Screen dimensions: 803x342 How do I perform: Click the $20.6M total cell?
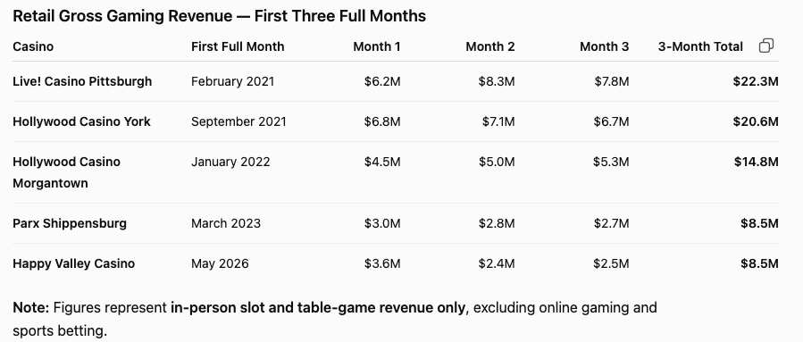(756, 121)
